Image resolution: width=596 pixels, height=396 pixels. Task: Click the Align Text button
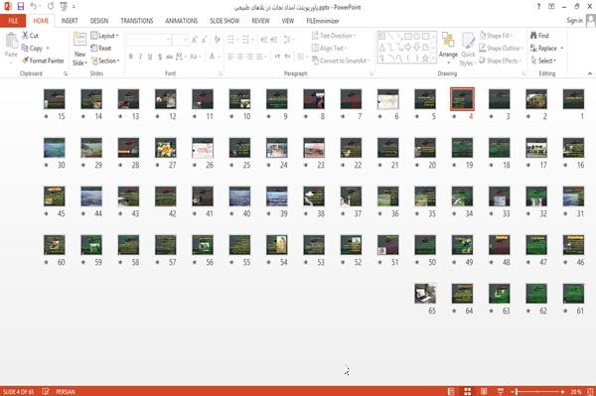(x=329, y=49)
